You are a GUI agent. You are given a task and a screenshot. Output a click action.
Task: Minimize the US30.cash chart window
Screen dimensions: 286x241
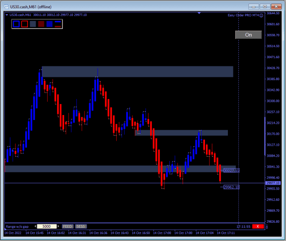(254, 7)
